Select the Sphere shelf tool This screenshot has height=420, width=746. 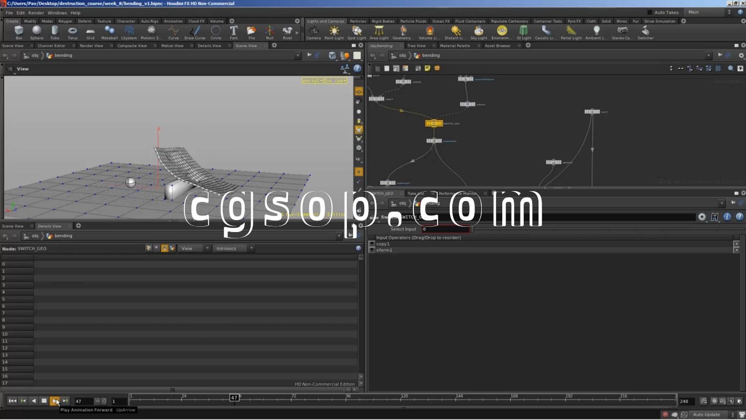pyautogui.click(x=37, y=33)
